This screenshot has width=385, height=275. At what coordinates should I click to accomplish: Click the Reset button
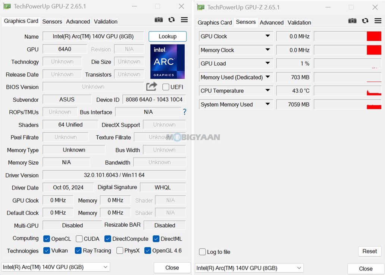(x=370, y=251)
